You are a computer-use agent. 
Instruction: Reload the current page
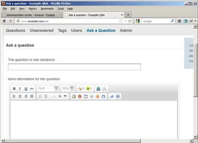[130, 21]
